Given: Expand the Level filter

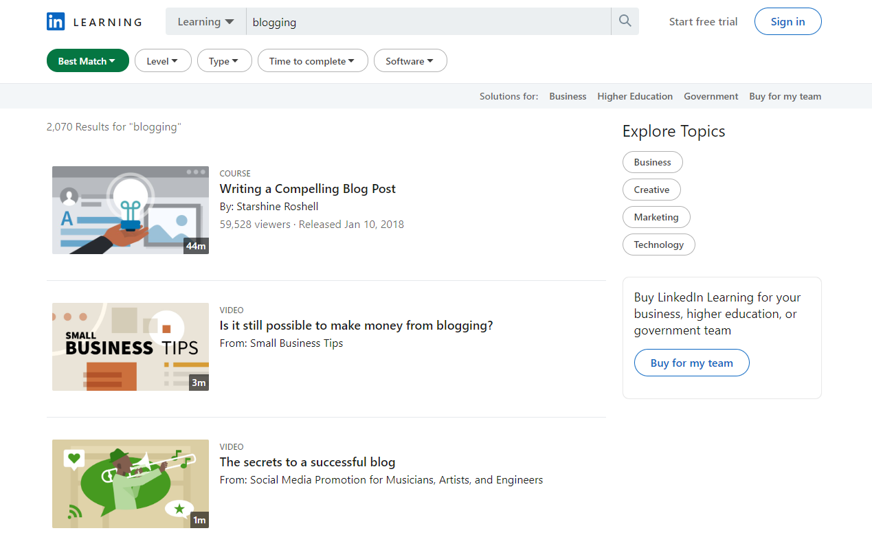Looking at the screenshot, I should click(163, 60).
